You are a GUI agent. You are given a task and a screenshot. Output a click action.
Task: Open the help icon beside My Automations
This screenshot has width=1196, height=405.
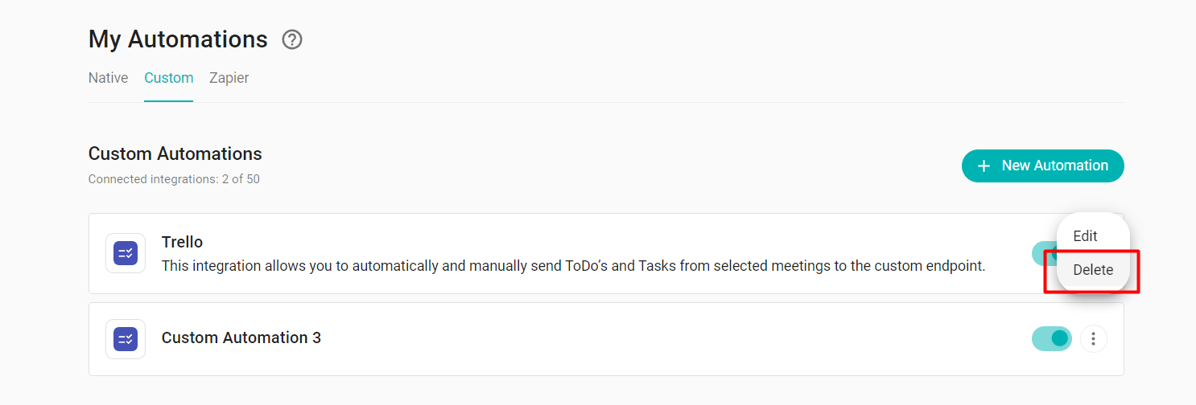[292, 39]
